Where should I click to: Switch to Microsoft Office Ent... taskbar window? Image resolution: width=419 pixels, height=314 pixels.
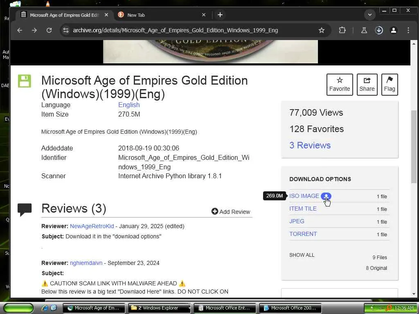pyautogui.click(x=225, y=308)
